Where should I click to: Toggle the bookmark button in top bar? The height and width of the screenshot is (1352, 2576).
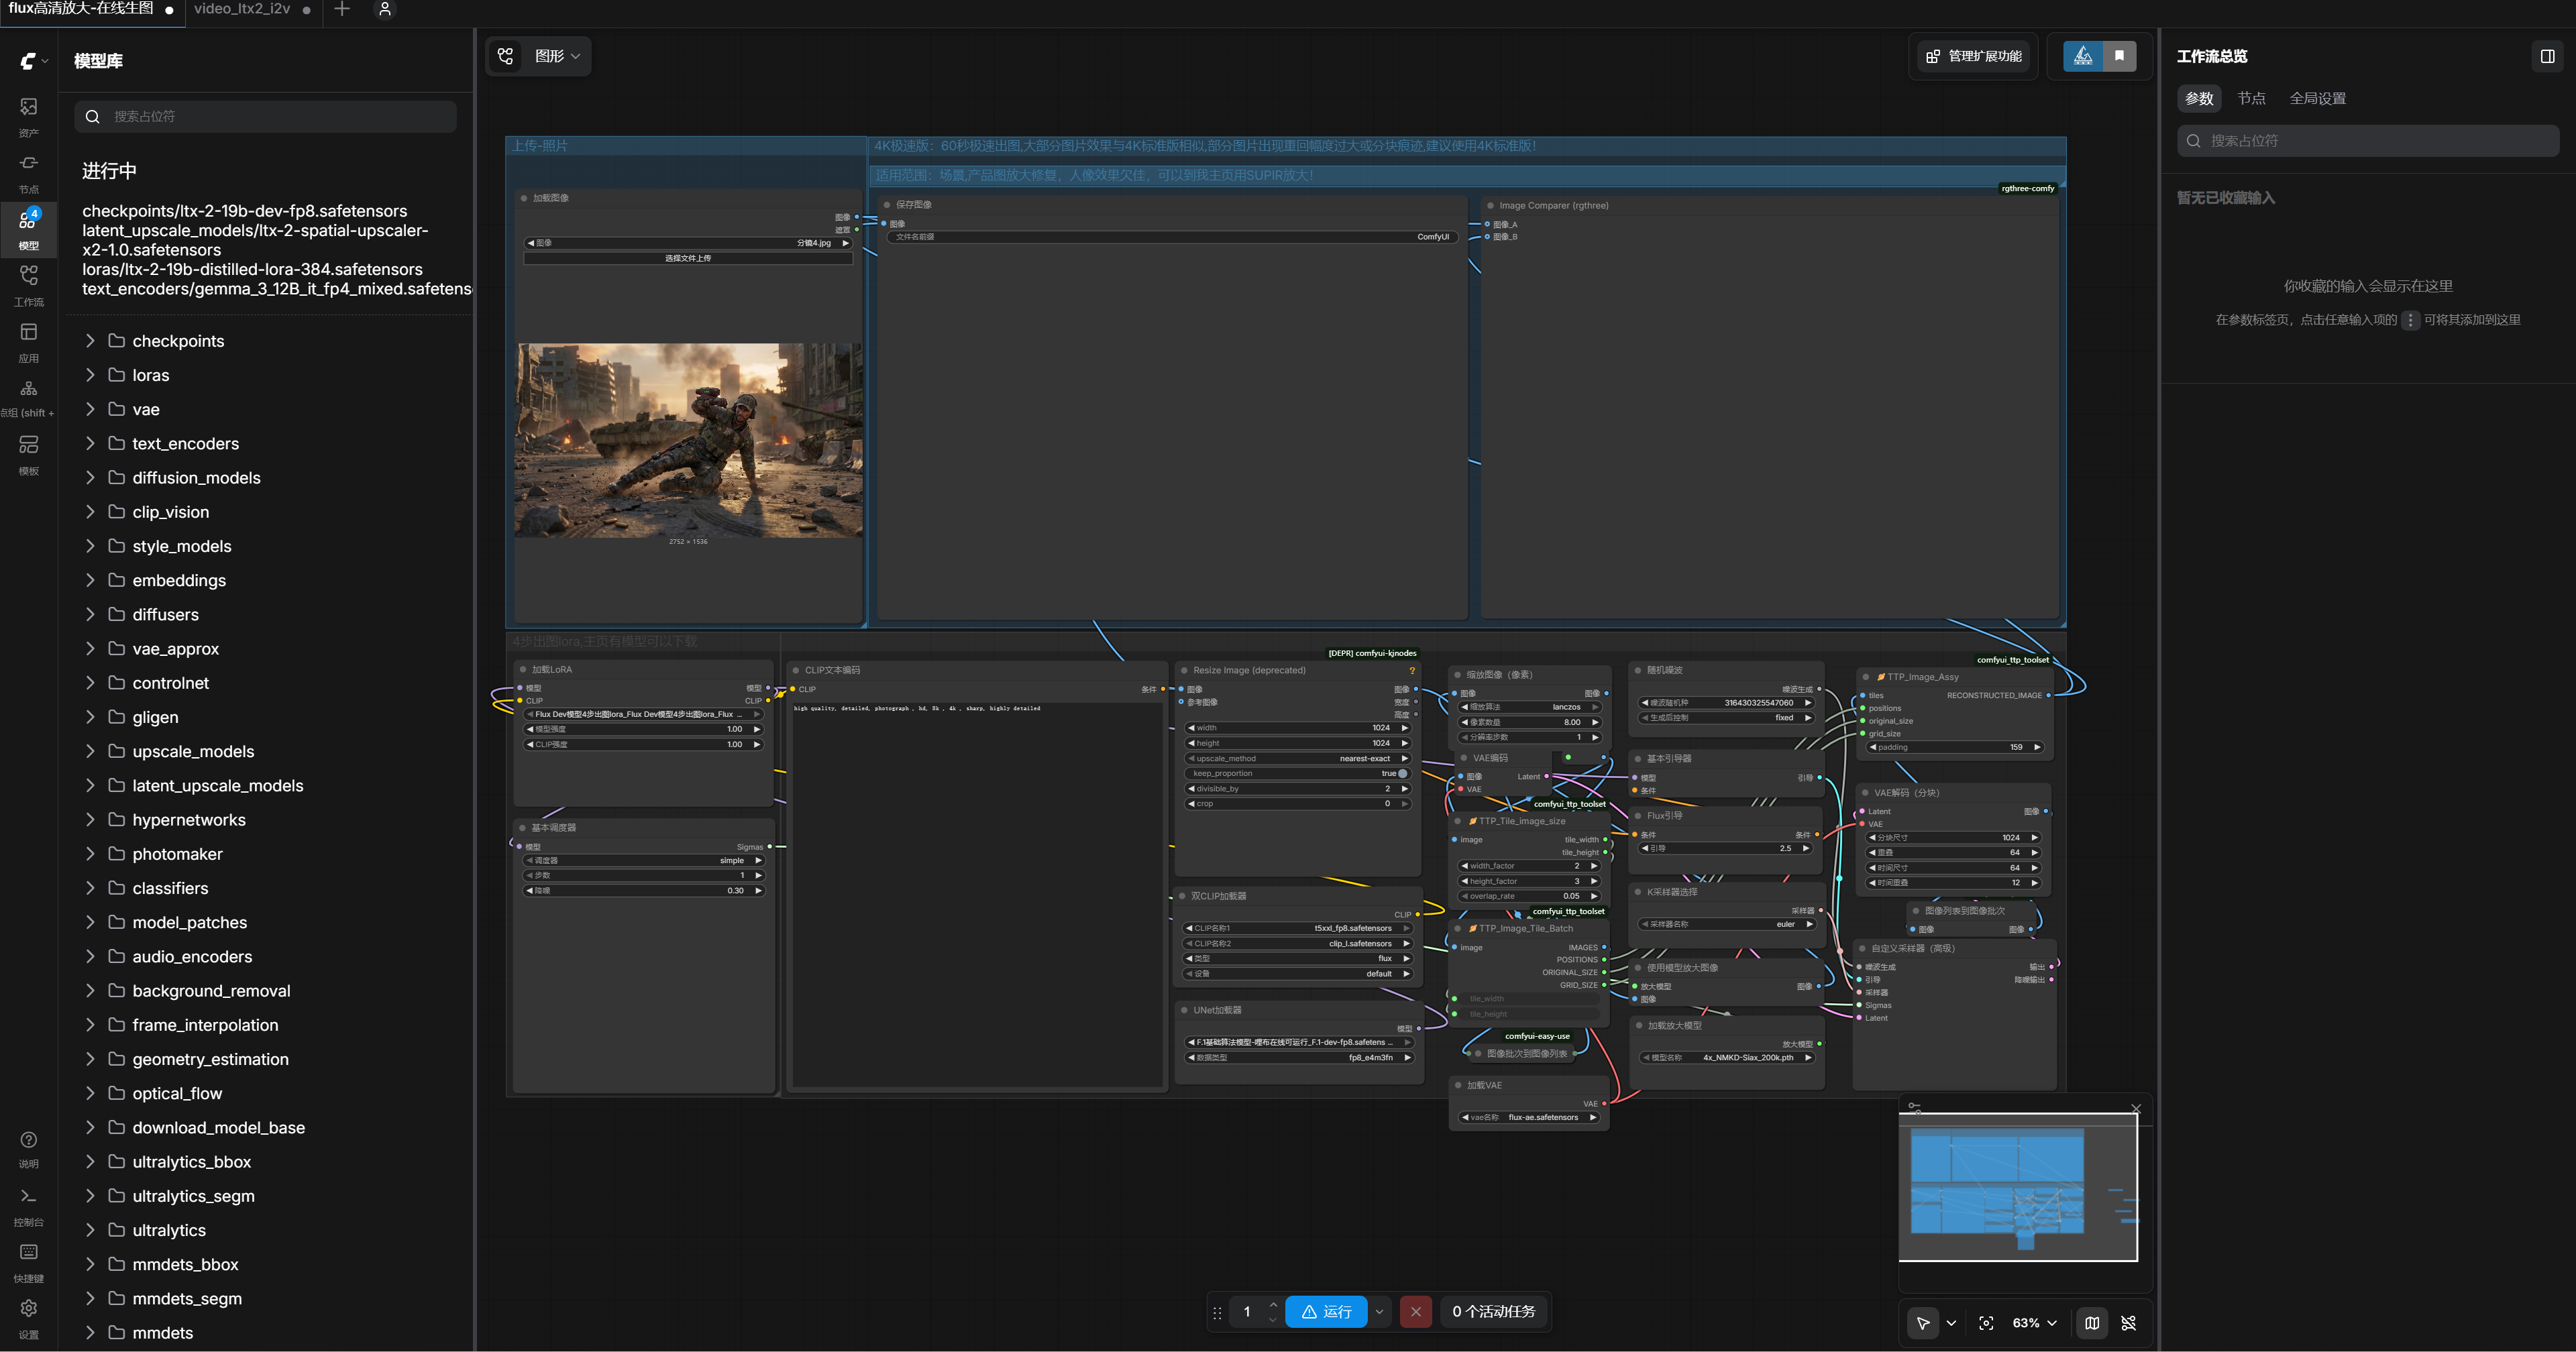(x=2119, y=56)
